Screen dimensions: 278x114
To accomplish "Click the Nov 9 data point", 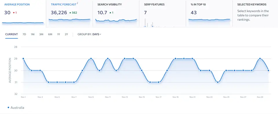I will [91, 59].
